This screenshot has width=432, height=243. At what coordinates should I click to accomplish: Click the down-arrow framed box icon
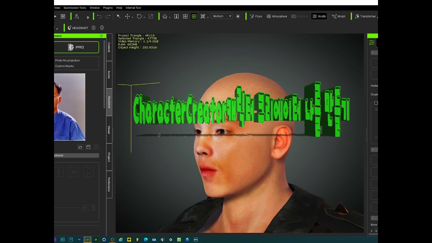(x=177, y=16)
